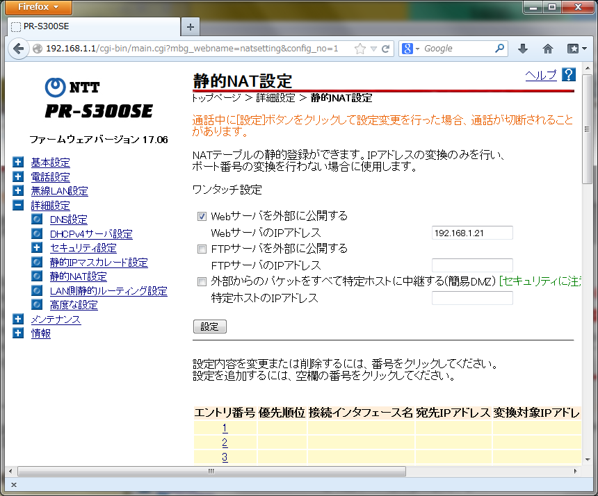Open the メンテナンス menu link
598x496 pixels.
click(x=56, y=320)
